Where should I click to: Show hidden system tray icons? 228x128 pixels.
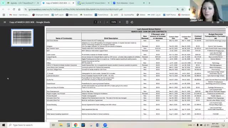click(x=194, y=125)
